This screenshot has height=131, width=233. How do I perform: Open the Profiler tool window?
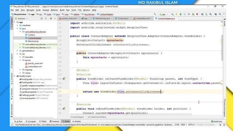pos(76,121)
